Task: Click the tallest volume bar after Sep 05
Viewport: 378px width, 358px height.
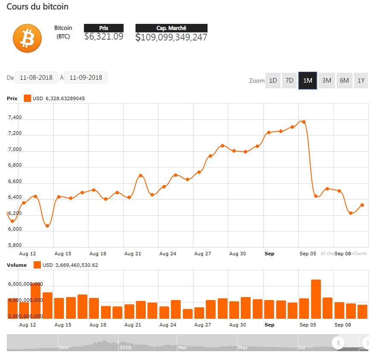Action: click(x=316, y=299)
